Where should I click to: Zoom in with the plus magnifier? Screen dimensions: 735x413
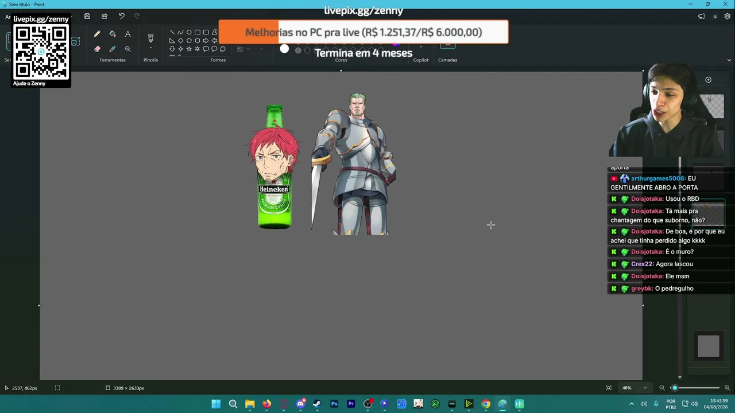[727, 388]
